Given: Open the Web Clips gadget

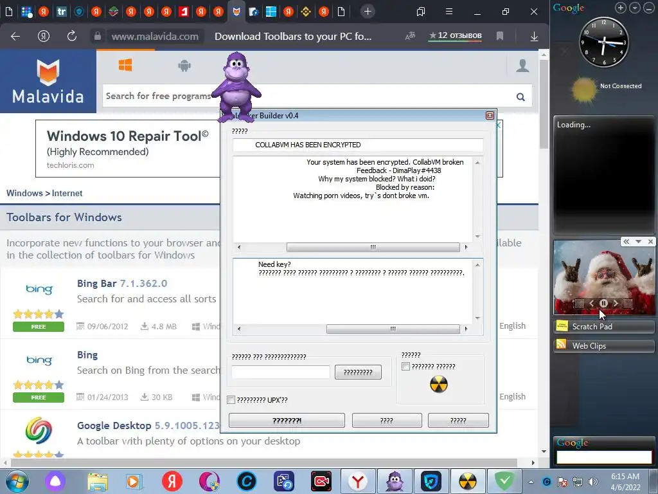Looking at the screenshot, I should [x=604, y=345].
